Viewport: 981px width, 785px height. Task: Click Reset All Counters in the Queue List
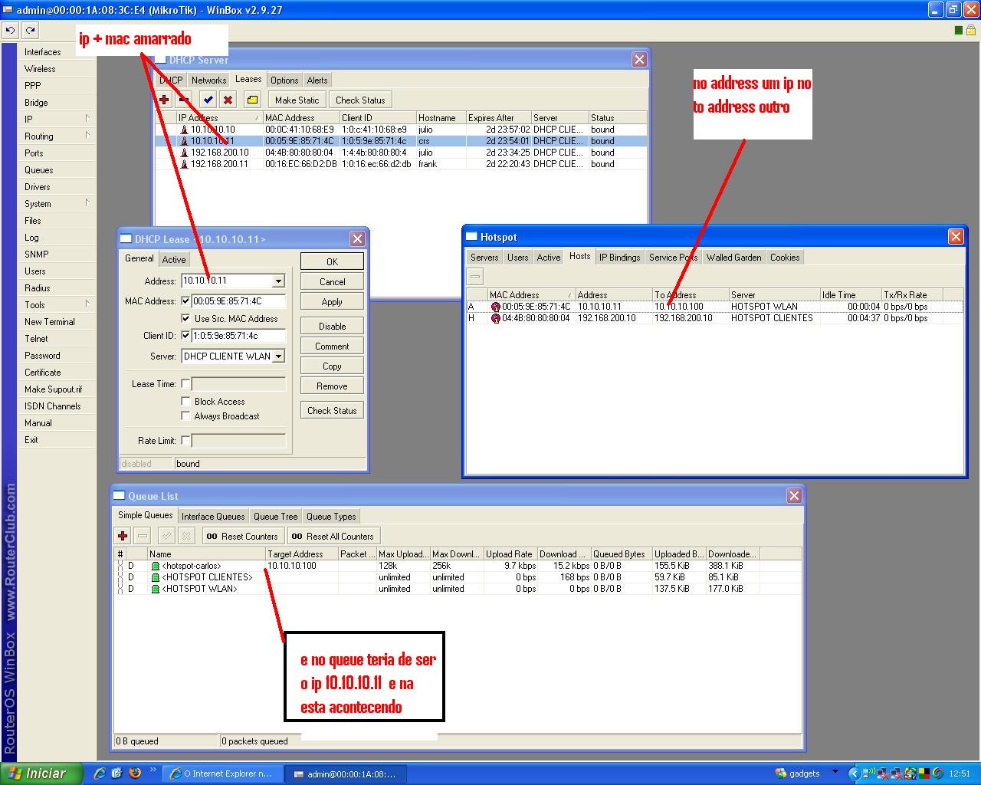point(333,536)
